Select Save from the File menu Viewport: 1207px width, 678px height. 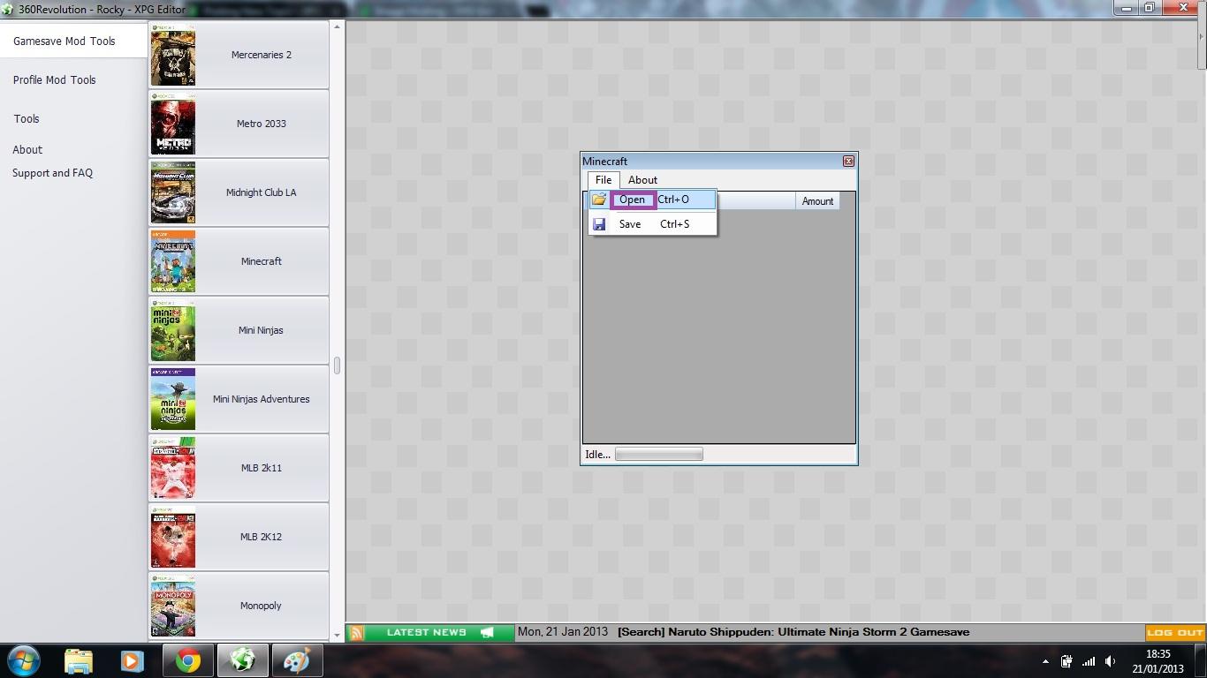pos(629,223)
